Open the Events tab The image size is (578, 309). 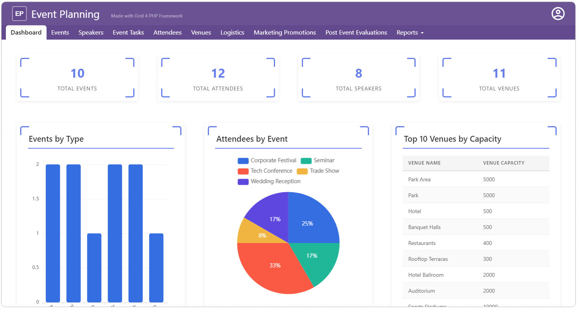[60, 33]
